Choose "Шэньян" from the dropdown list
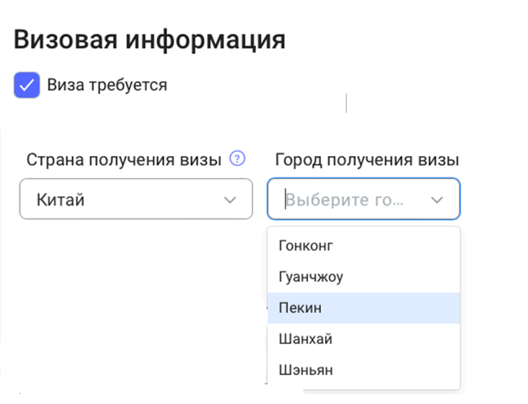The height and width of the screenshot is (404, 528). [306, 370]
